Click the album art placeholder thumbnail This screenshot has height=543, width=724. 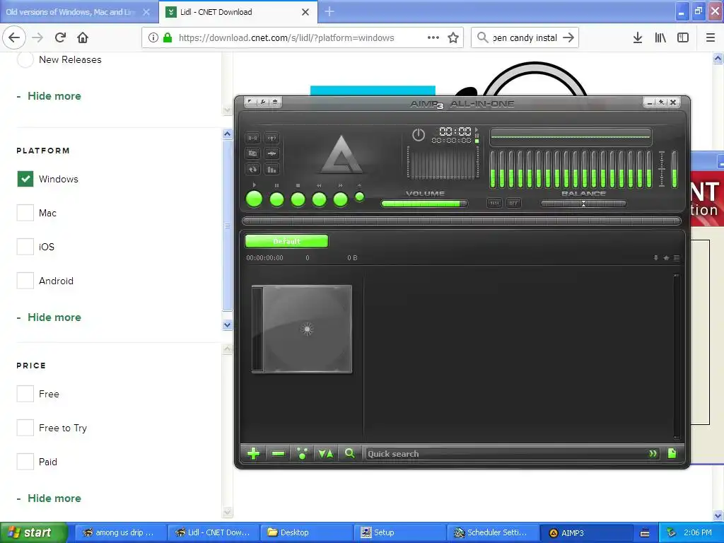pos(302,329)
